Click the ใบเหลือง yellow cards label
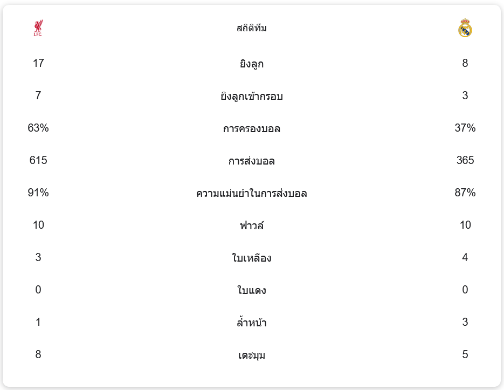Viewport: 504px width, 390px height. (x=251, y=258)
